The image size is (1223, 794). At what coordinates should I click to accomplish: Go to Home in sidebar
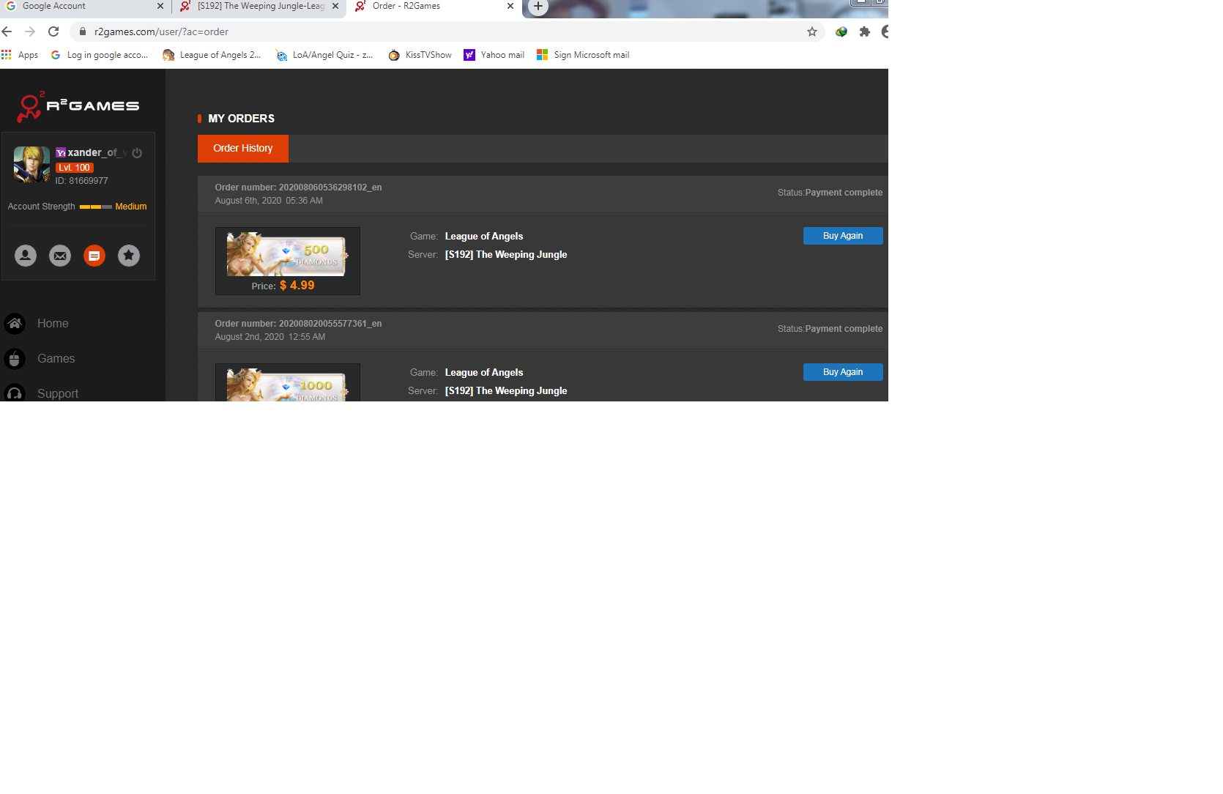pos(52,324)
